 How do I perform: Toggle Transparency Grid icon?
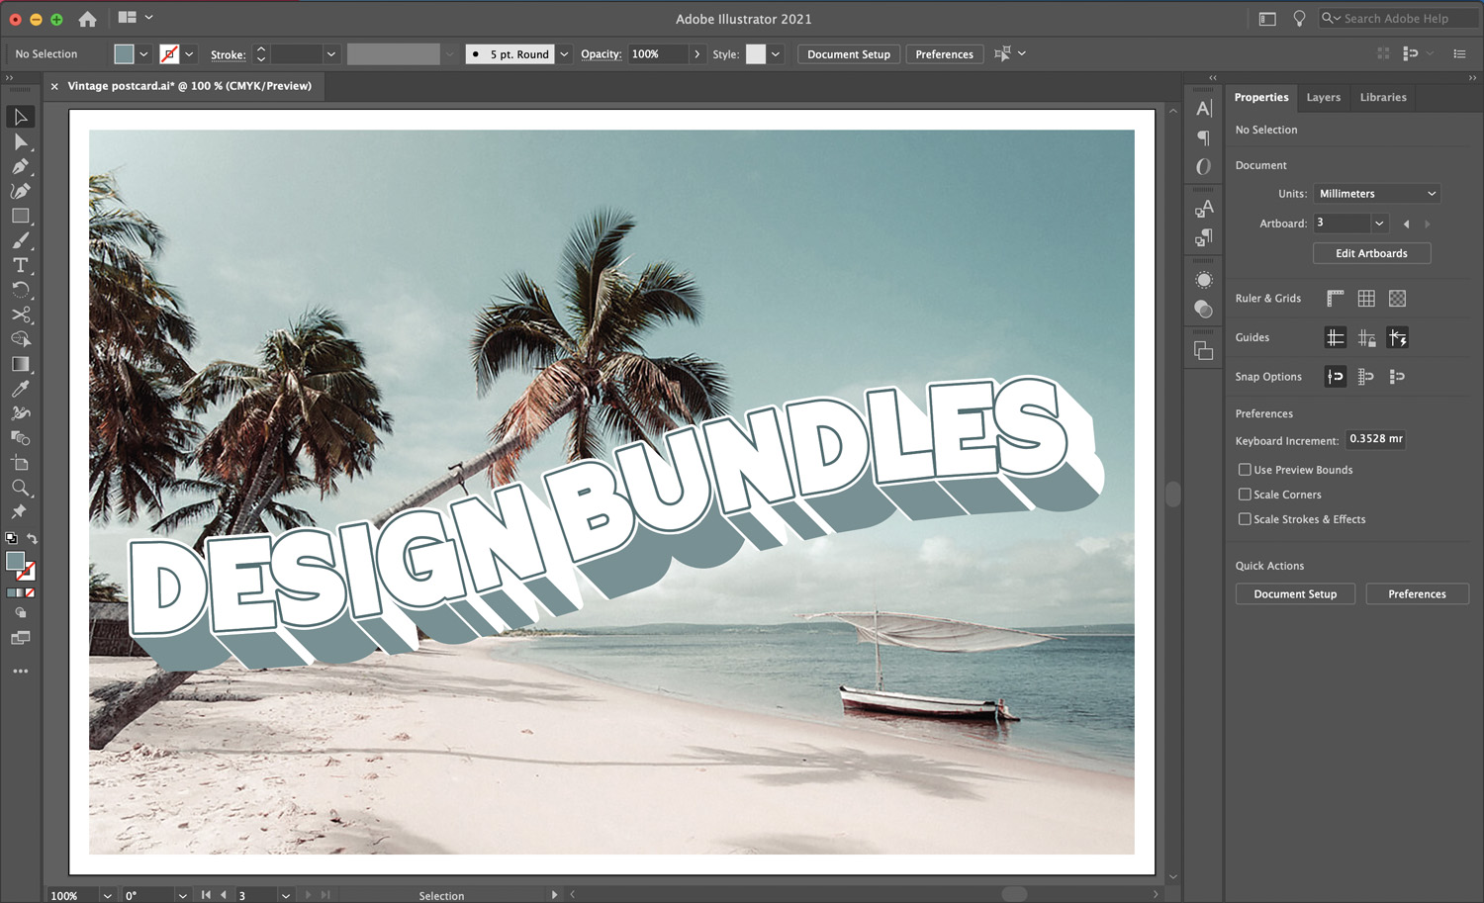click(1397, 298)
